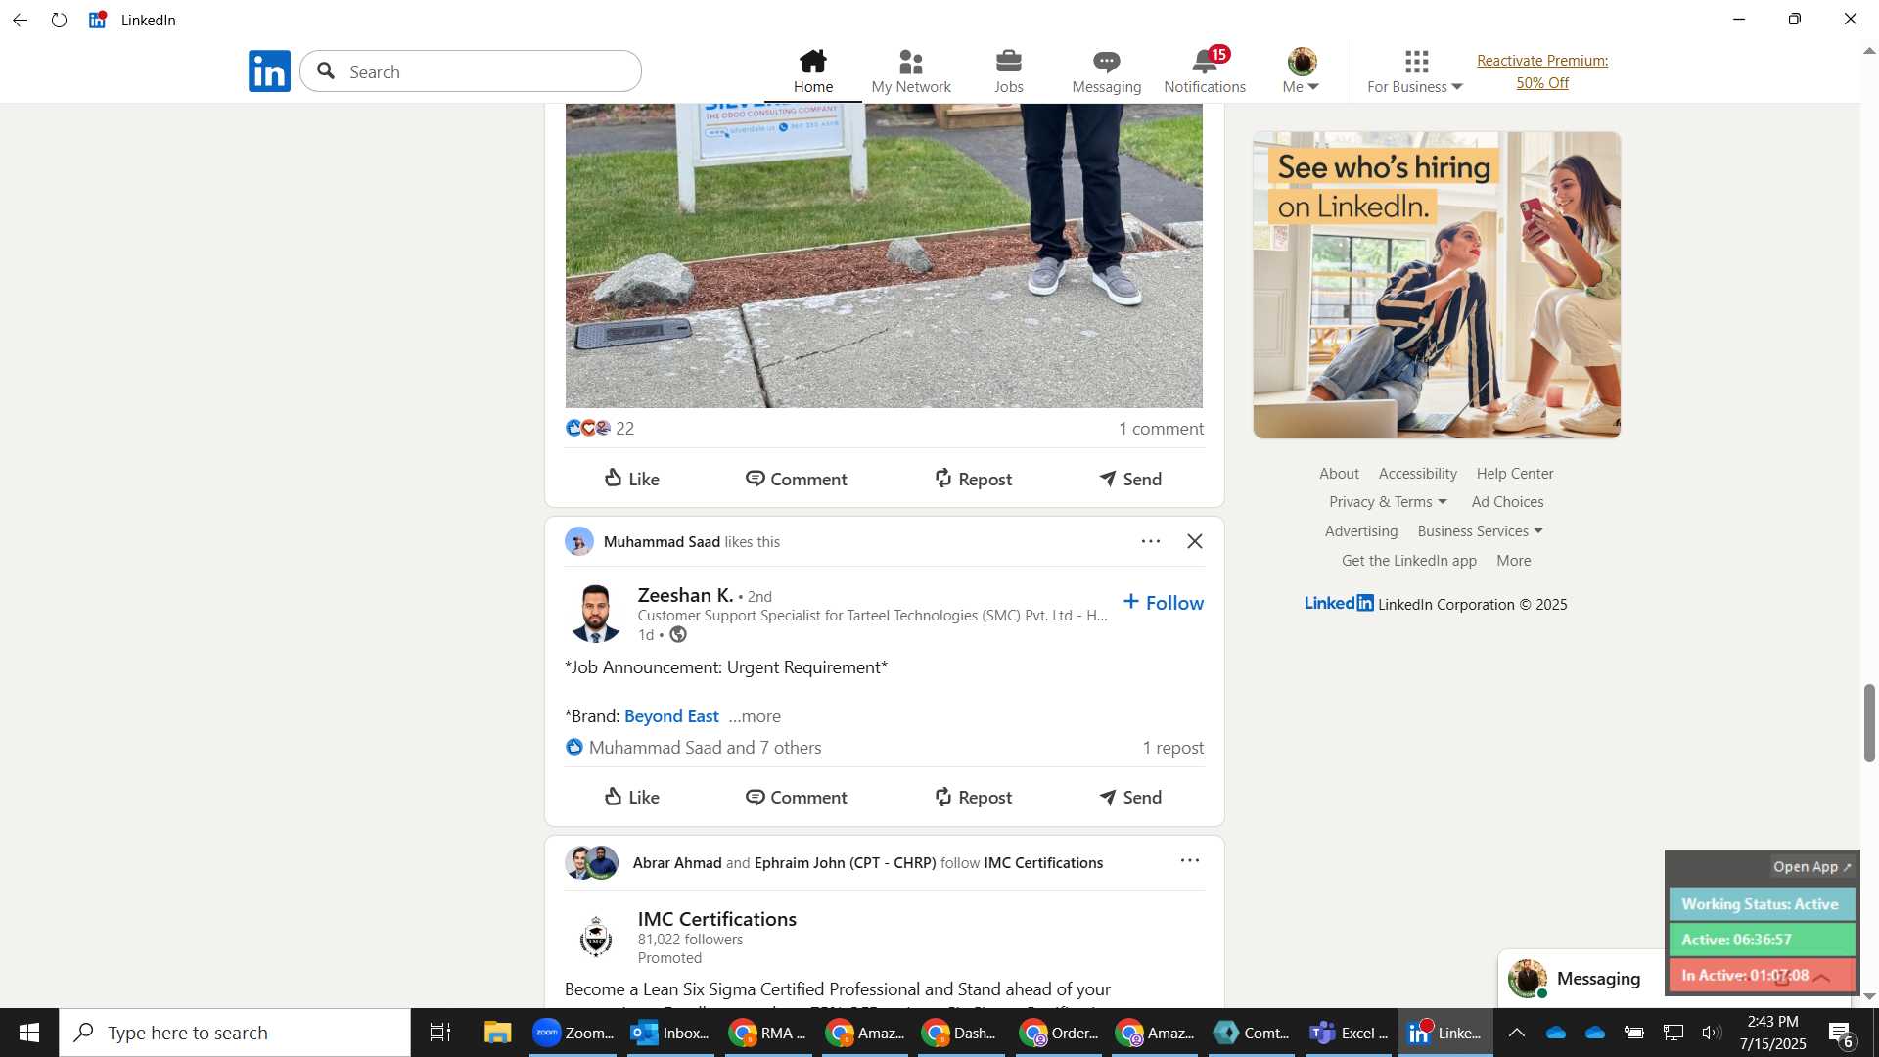Comment on the post with 22 reactions

(x=797, y=479)
